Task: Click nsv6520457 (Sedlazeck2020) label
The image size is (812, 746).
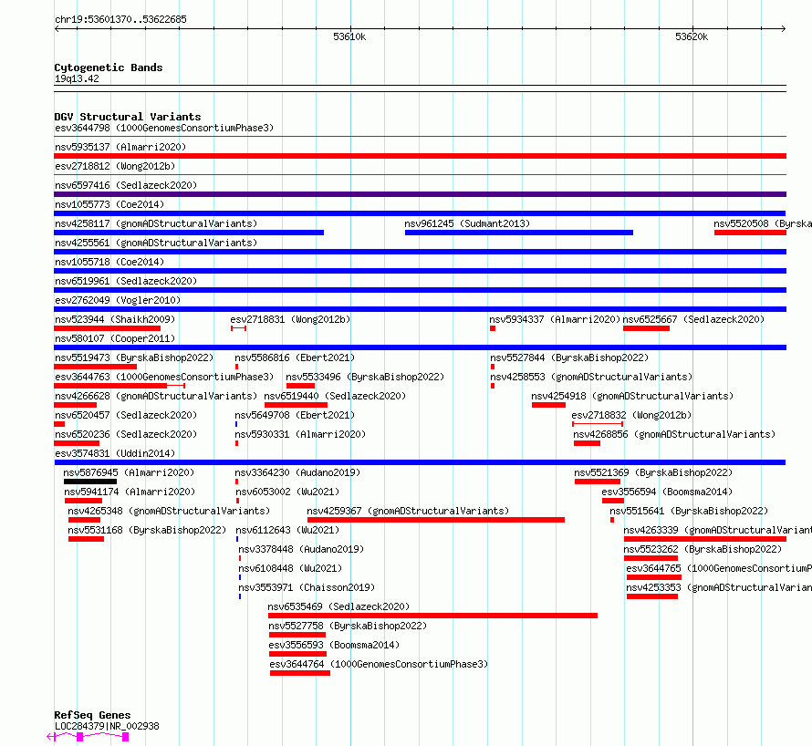Action: point(126,415)
